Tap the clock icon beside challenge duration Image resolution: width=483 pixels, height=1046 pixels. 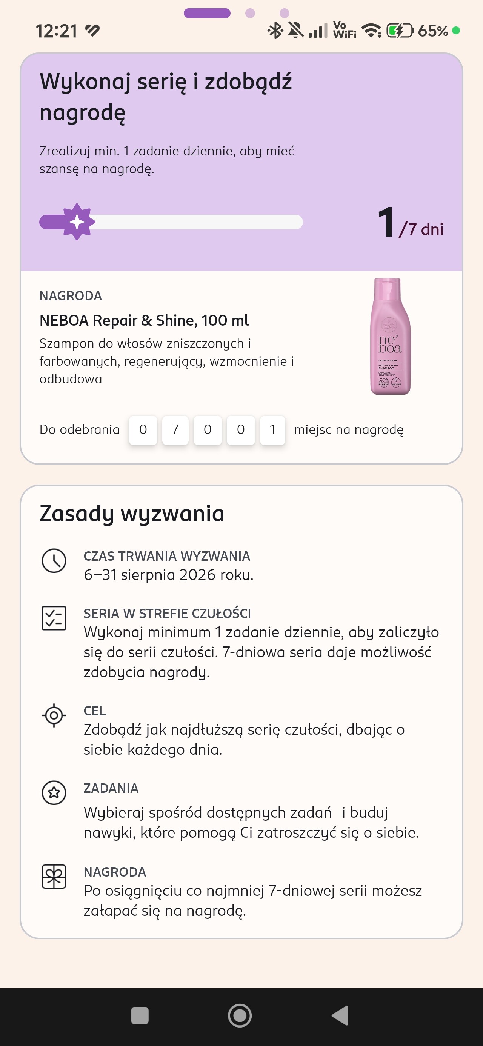(54, 561)
